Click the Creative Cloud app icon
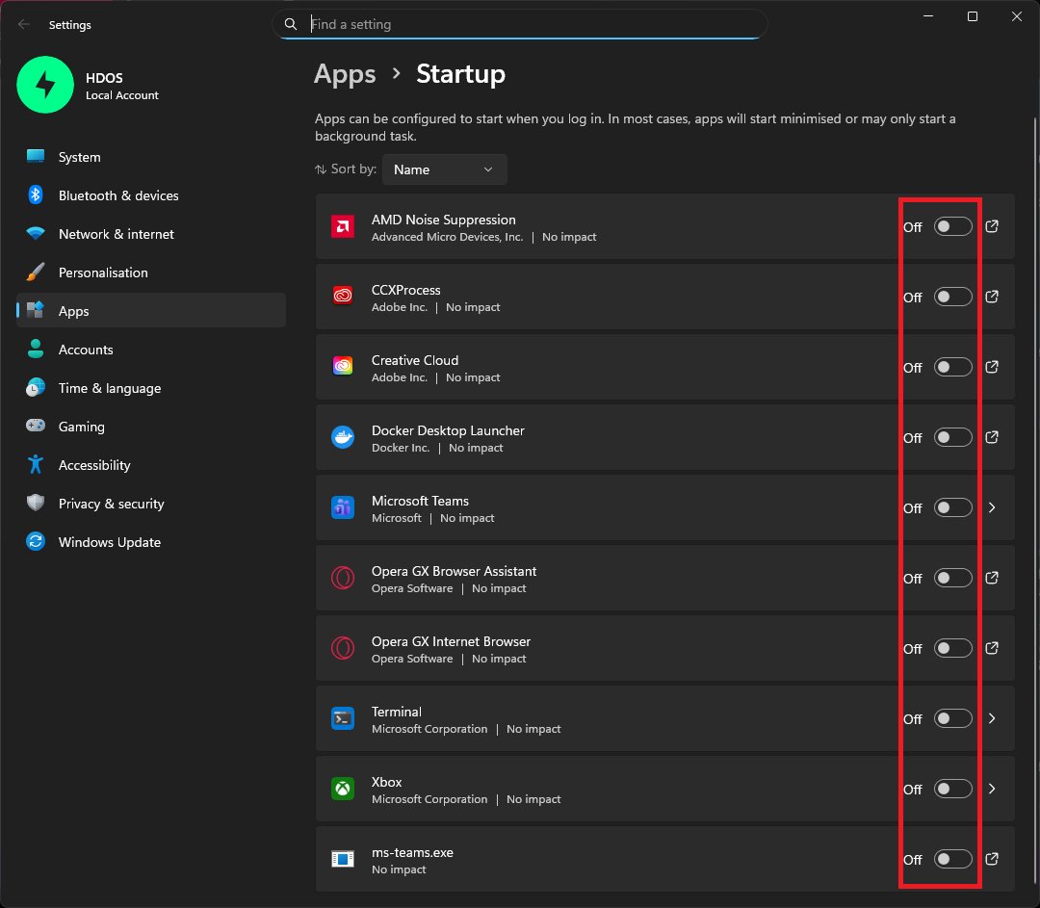Viewport: 1040px width, 908px height. [342, 368]
